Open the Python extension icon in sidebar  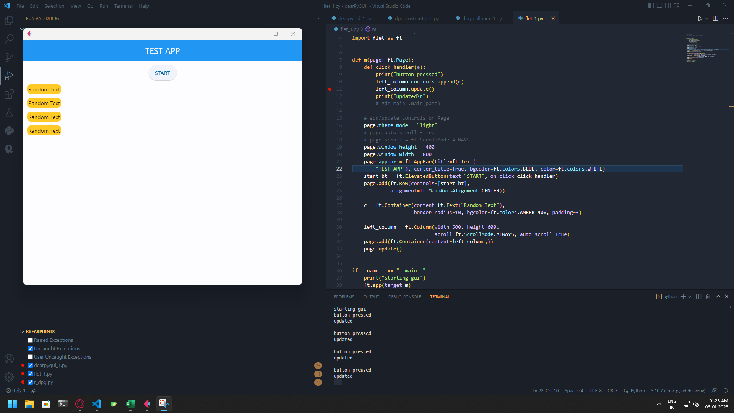point(9,131)
